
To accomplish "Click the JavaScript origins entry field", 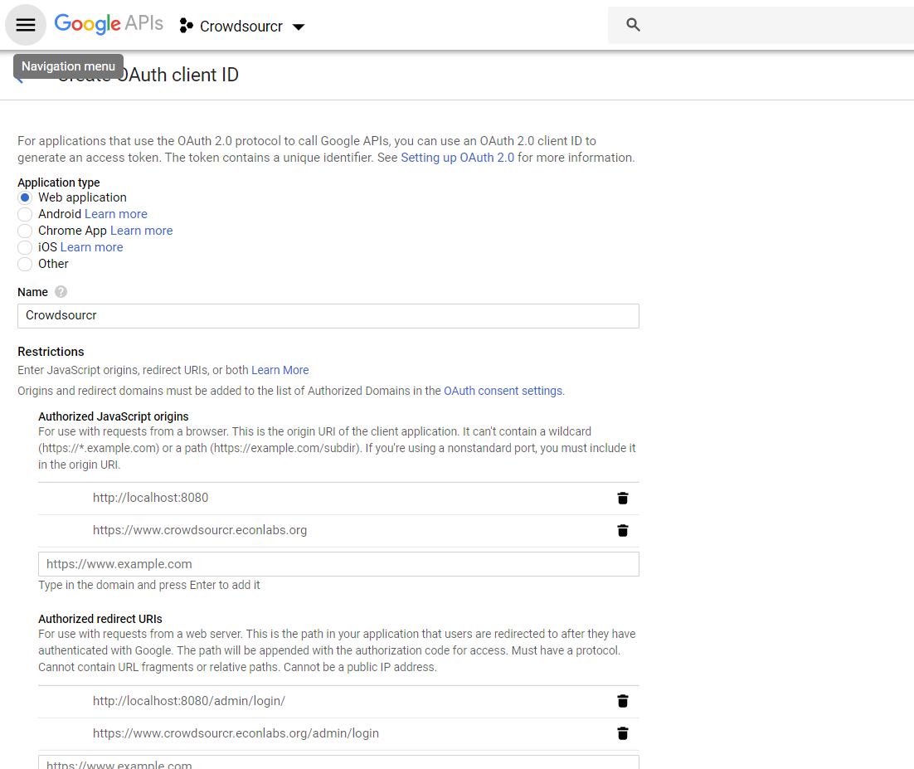I will (x=338, y=563).
